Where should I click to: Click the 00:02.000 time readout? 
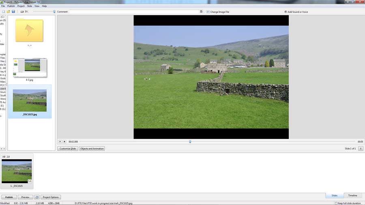[73, 141]
